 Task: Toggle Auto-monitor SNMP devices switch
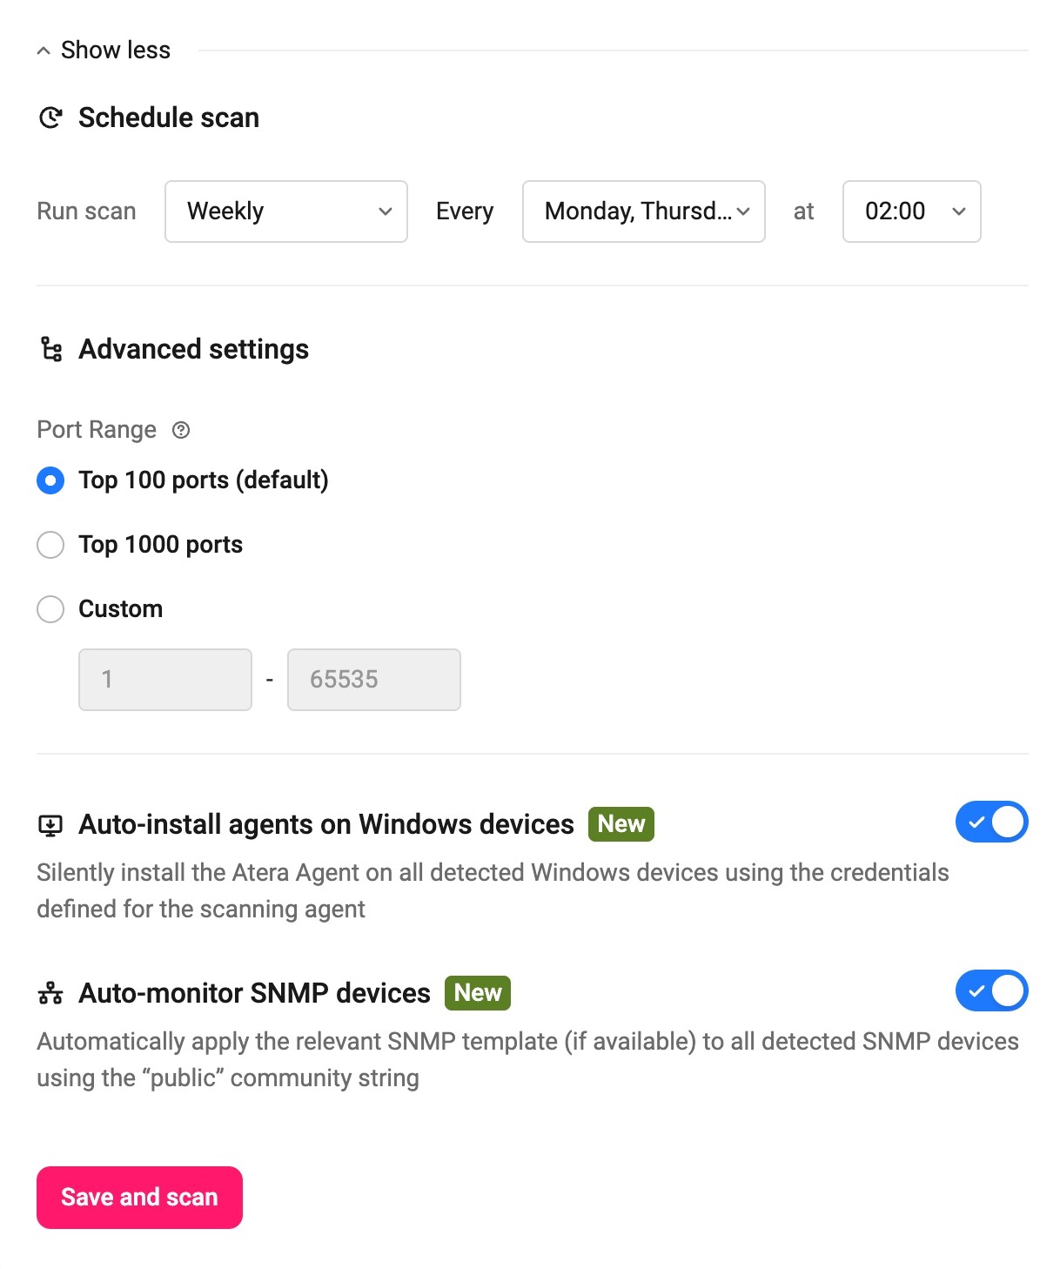(x=992, y=991)
